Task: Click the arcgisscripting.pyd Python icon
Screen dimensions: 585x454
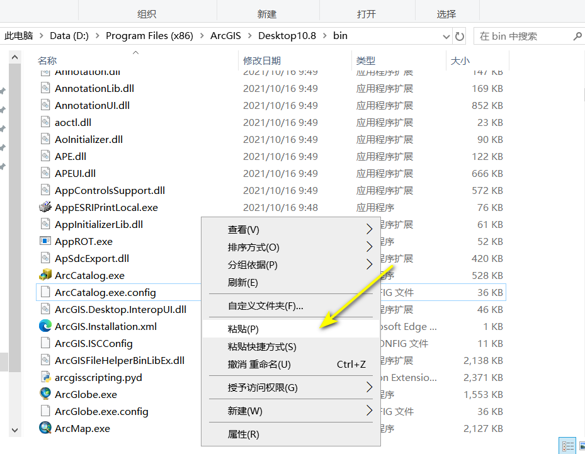Action: (45, 377)
